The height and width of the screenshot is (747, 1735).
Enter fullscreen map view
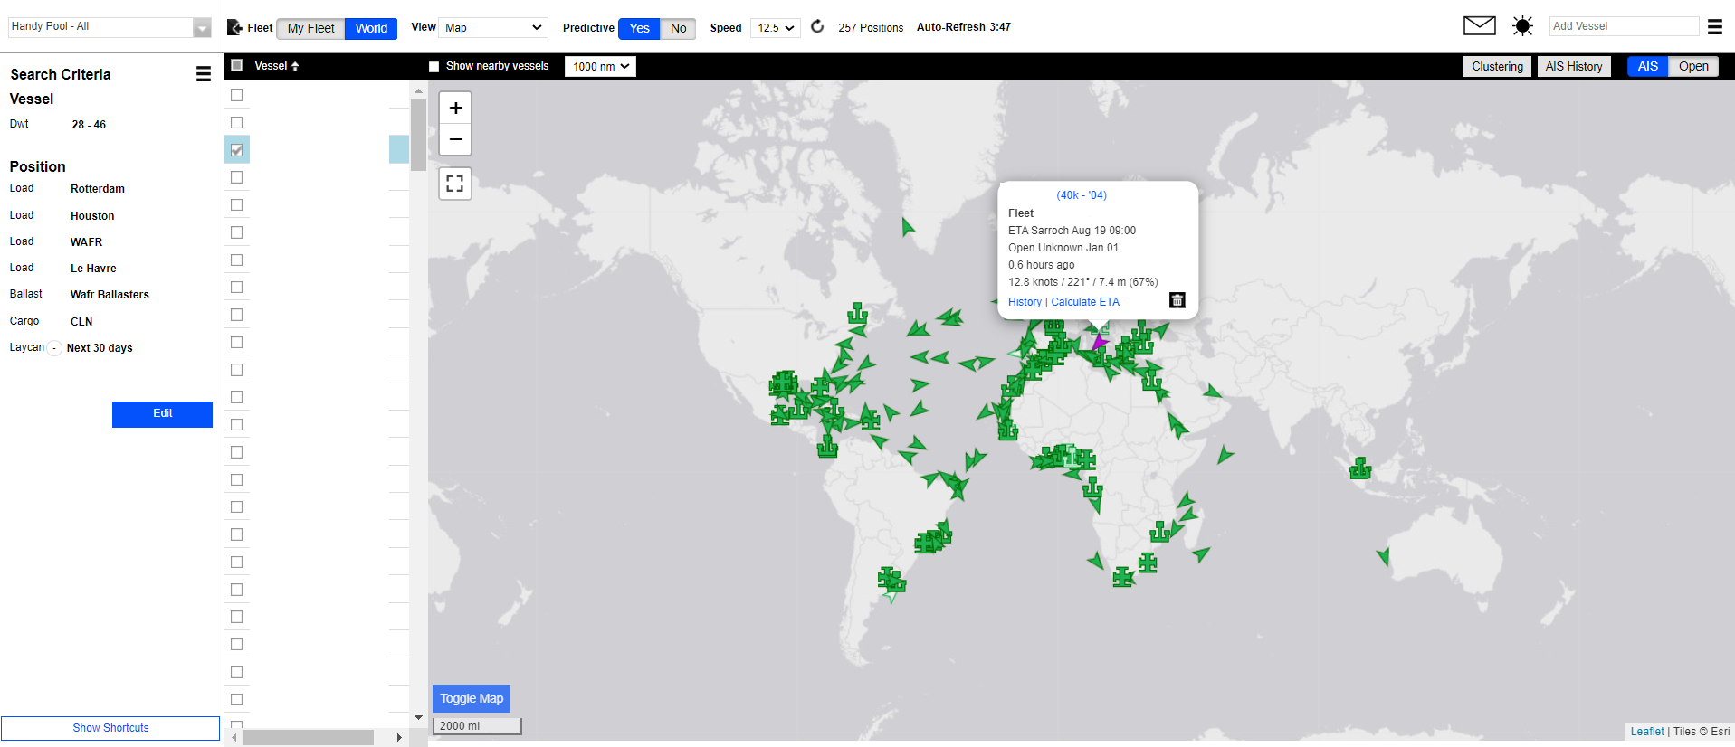[455, 184]
